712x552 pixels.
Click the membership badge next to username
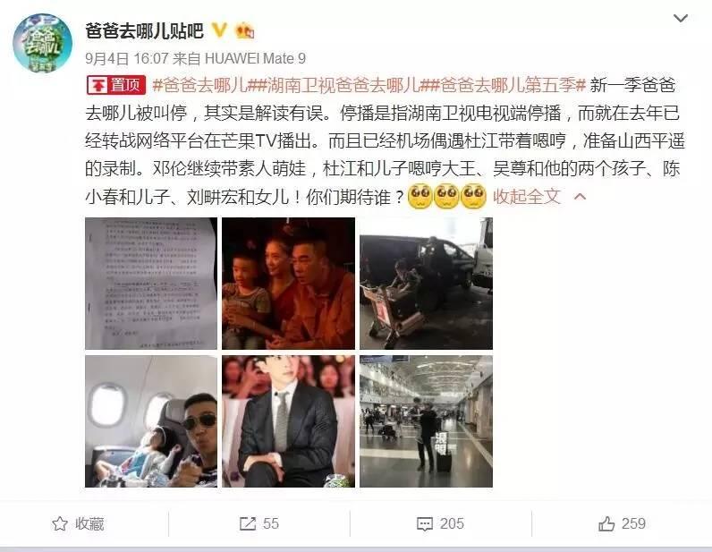tap(244, 30)
